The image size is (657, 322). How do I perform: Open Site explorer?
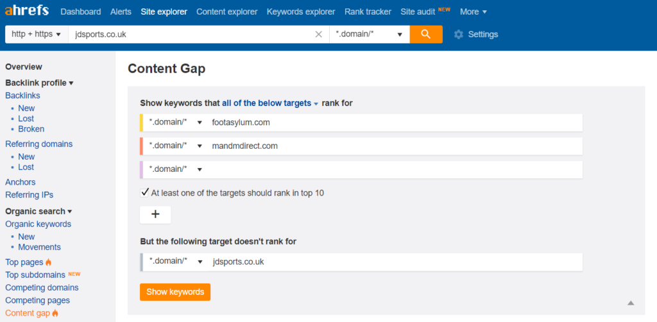coord(164,12)
